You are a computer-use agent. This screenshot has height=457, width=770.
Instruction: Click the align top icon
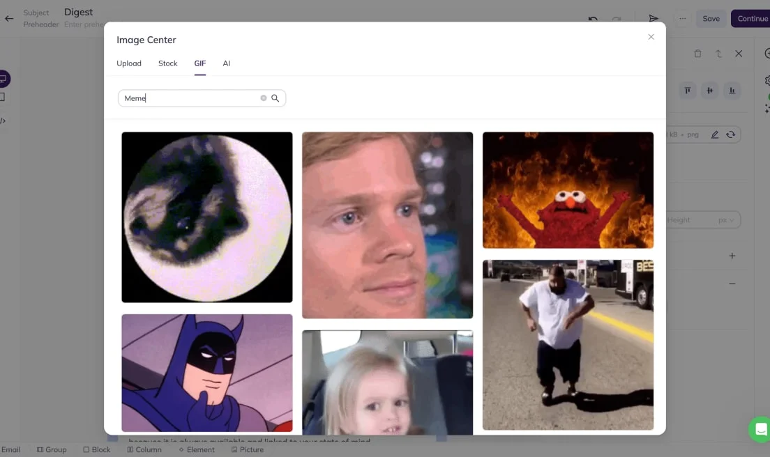tap(688, 91)
